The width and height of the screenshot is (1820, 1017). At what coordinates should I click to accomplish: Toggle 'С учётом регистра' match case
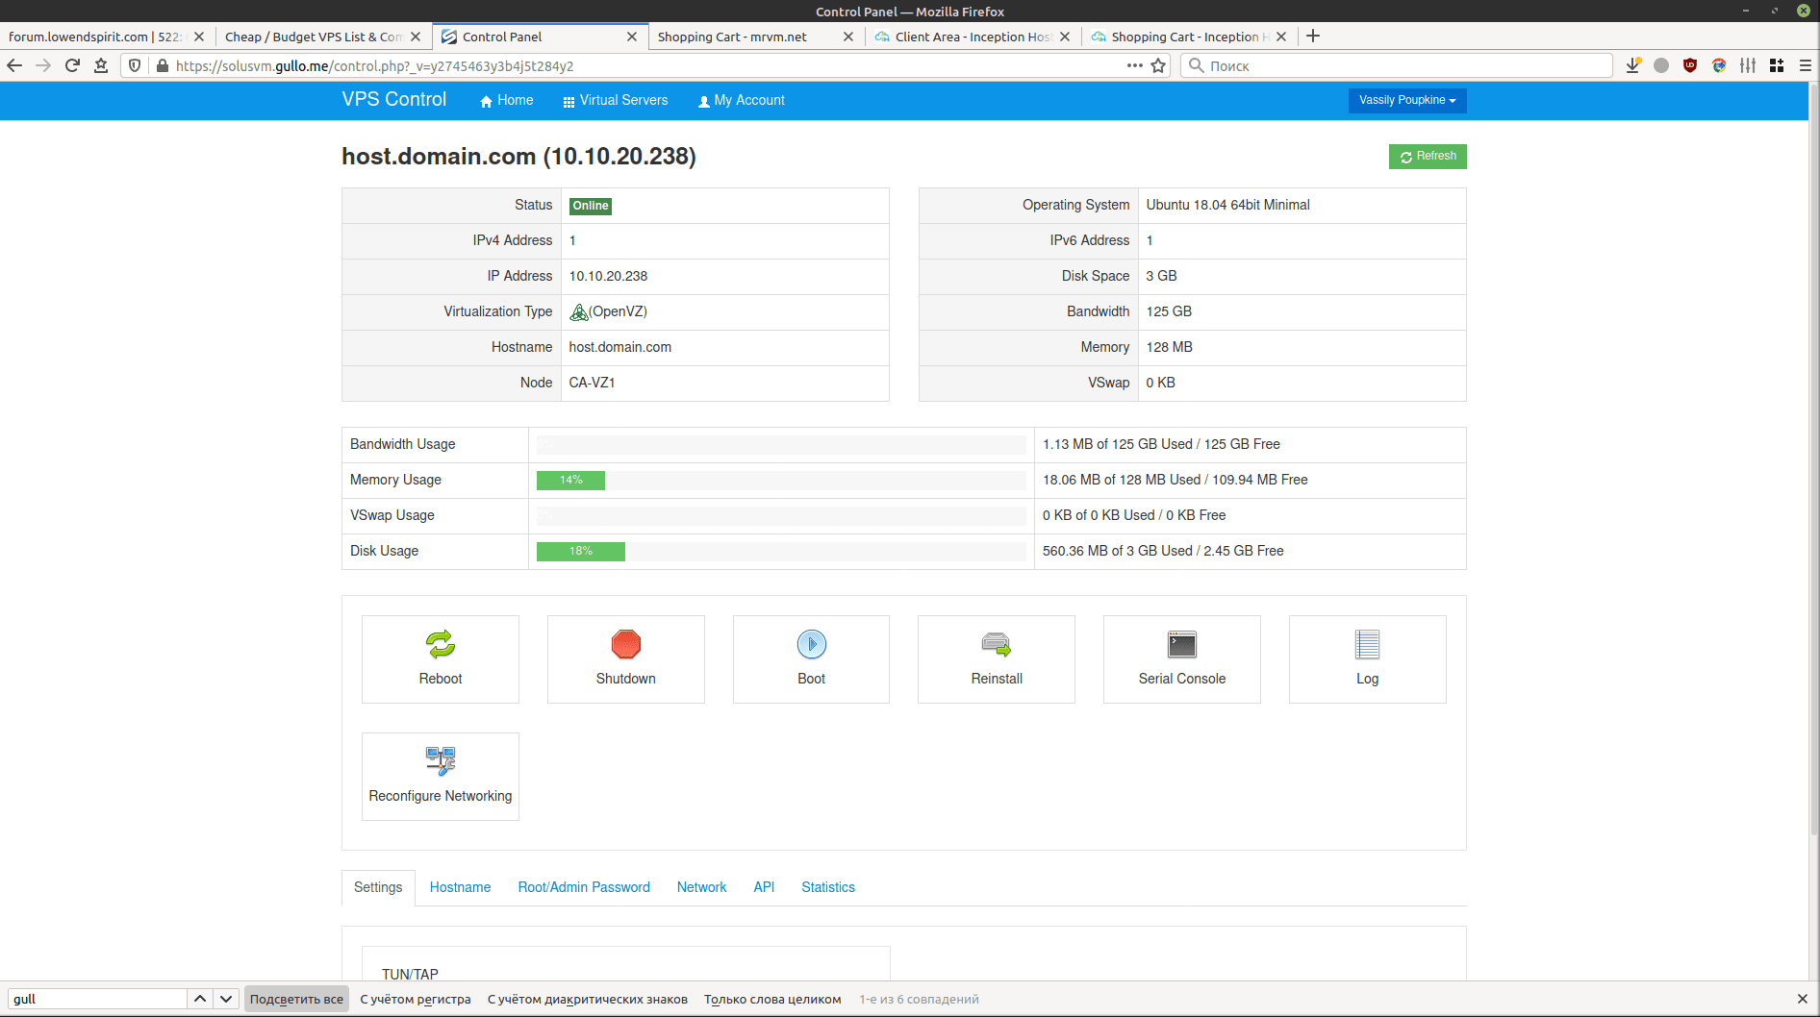[416, 999]
